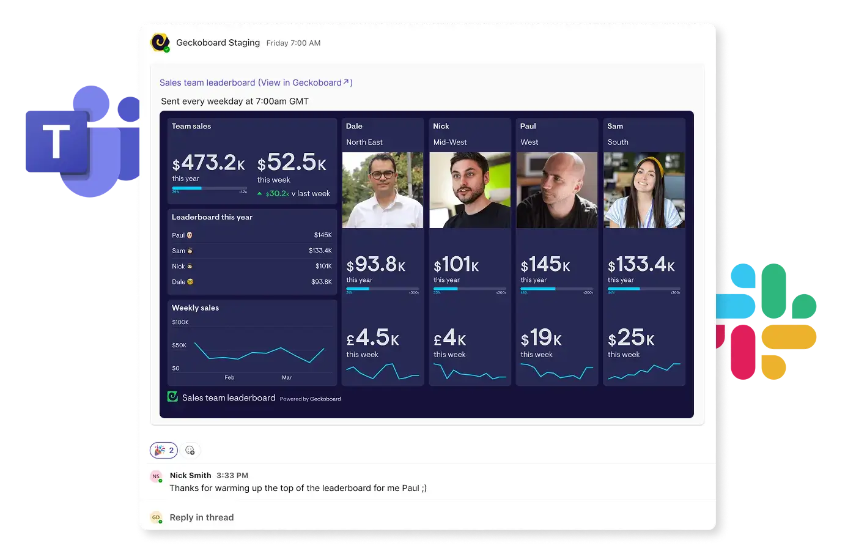Click Nick's weekly sparkline chart
The width and height of the screenshot is (856, 554).
coord(470,372)
